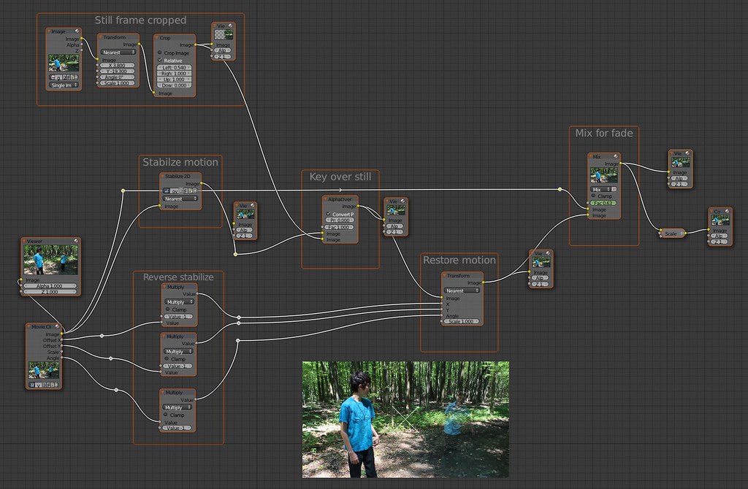Toggle preview sphere icon on Movie Clip node
This screenshot has height=489, width=748.
57,327
